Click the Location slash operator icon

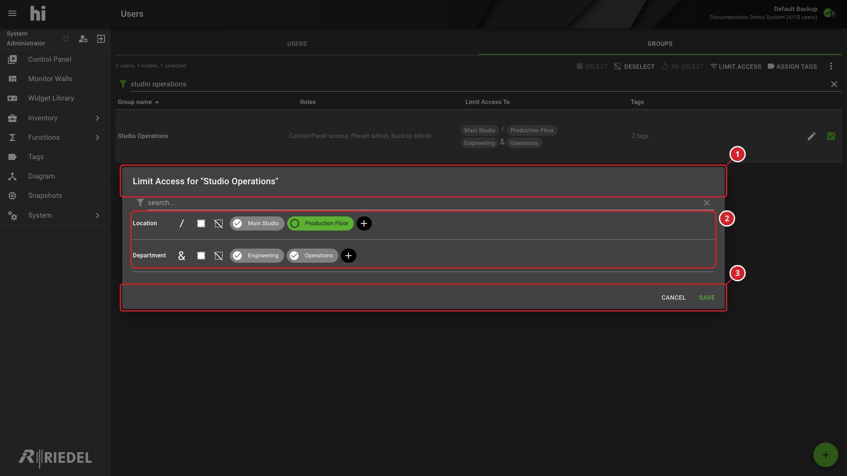181,223
